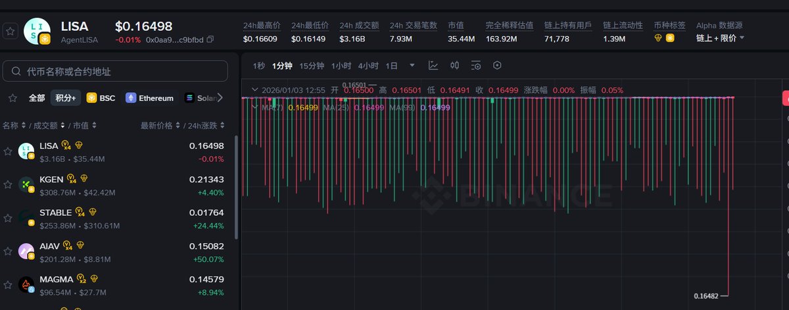Click the AIAV token logo icon
The height and width of the screenshot is (310, 789).
(26, 251)
